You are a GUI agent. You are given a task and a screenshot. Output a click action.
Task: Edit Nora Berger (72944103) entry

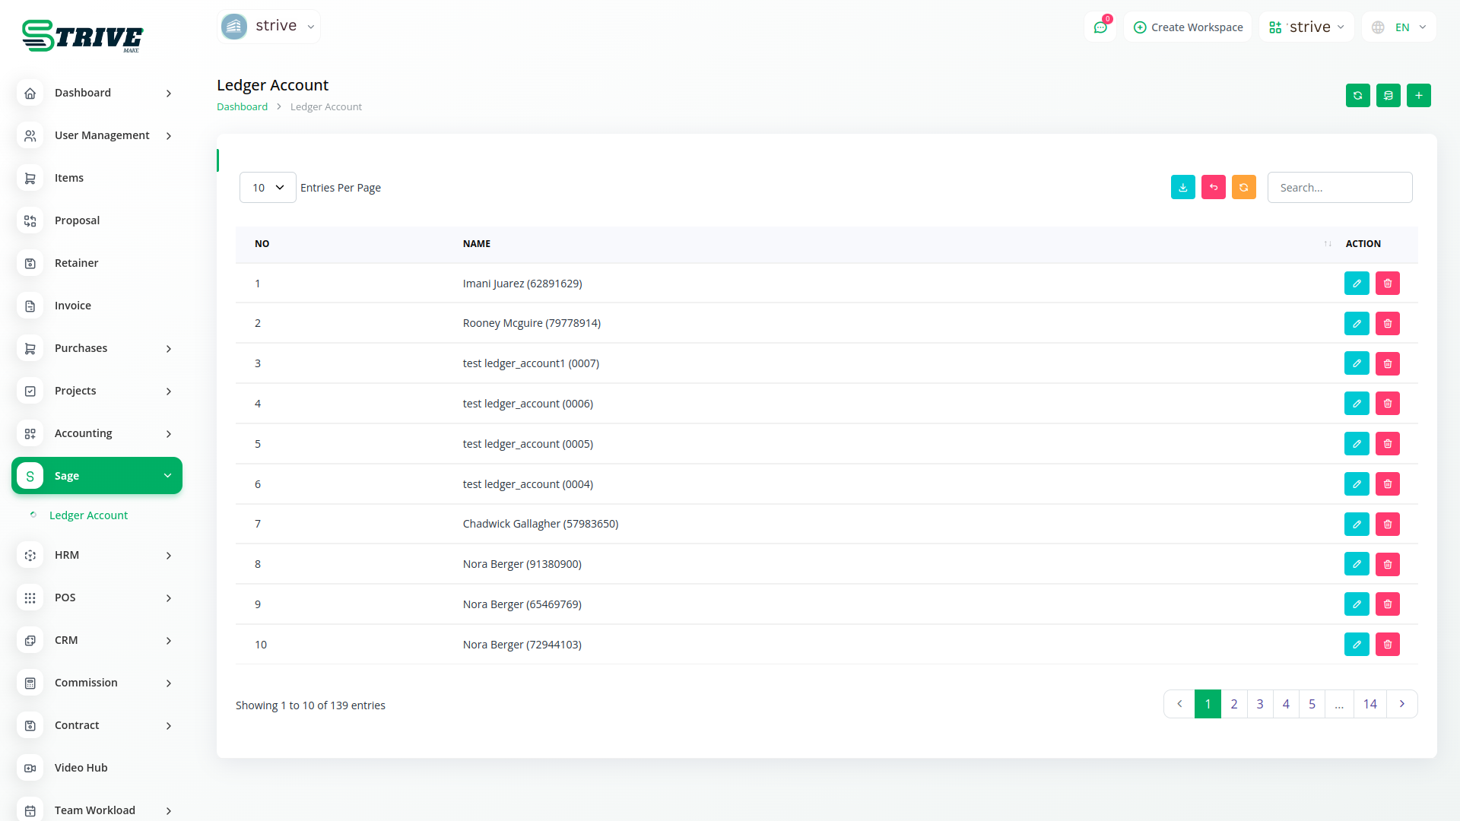pos(1356,645)
